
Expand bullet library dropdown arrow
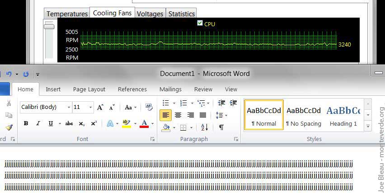tap(174, 103)
